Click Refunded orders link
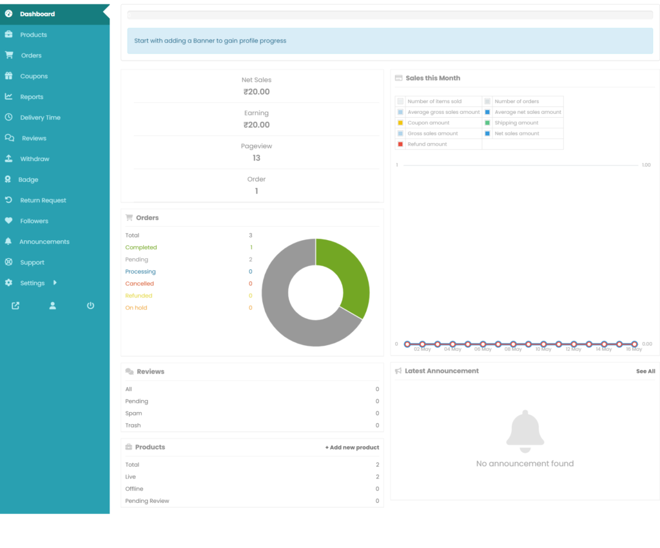The width and height of the screenshot is (660, 548). coord(139,296)
